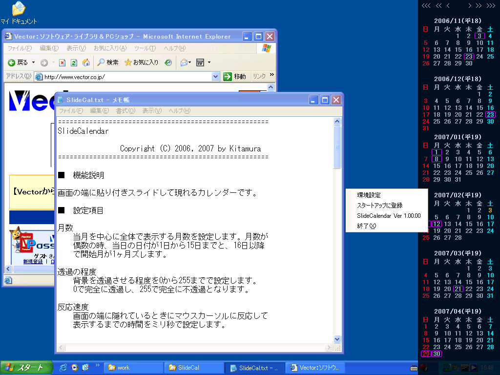The height and width of the screenshot is (375, 500).
Task: Choose スタートアップに登録 in the context menu
Action: 387,206
